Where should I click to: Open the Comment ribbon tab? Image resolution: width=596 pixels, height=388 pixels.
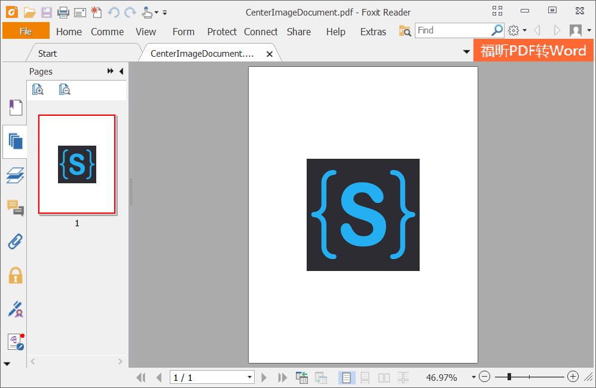click(x=107, y=32)
